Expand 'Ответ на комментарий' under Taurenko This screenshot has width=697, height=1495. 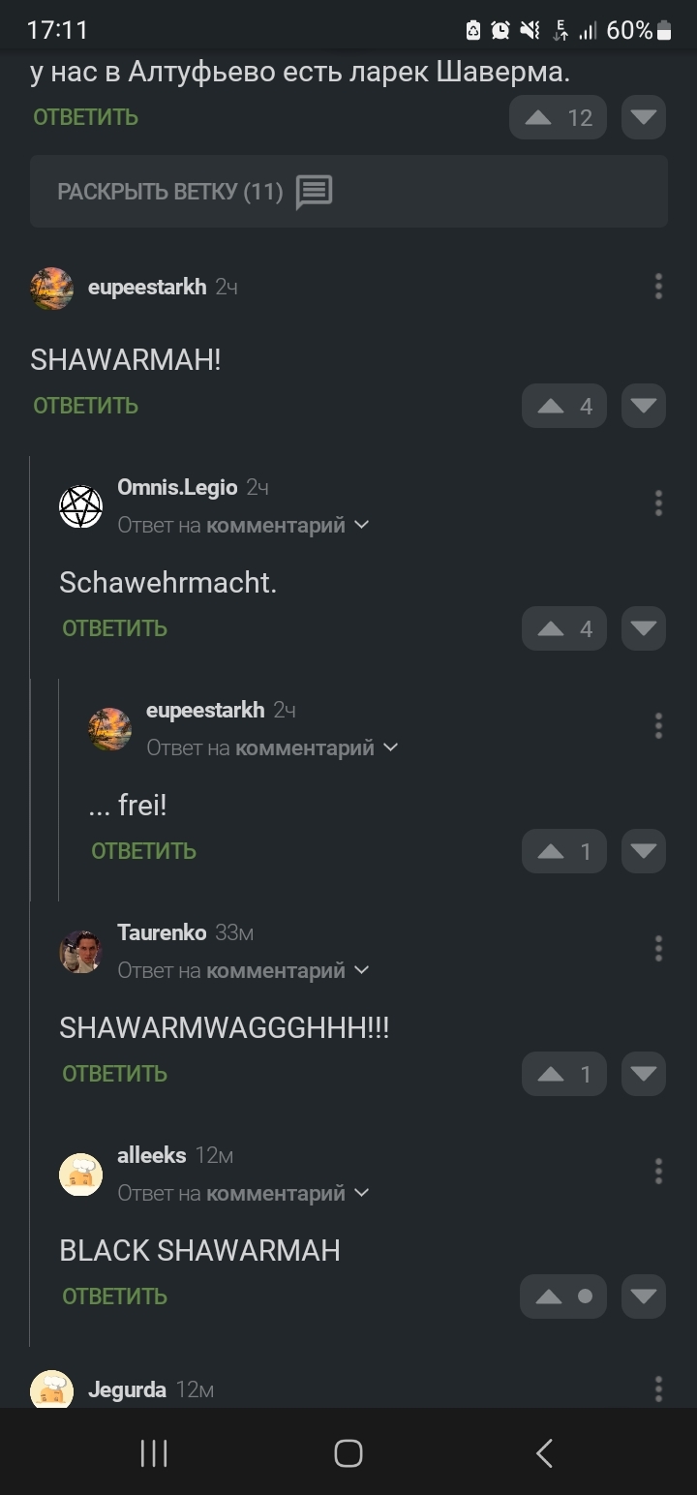pyautogui.click(x=244, y=970)
